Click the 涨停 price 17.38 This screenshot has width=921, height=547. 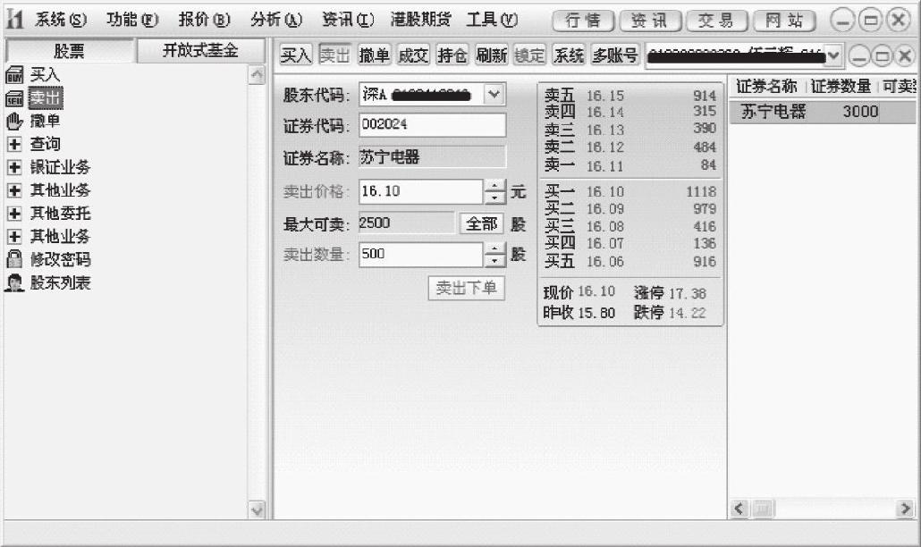[688, 293]
